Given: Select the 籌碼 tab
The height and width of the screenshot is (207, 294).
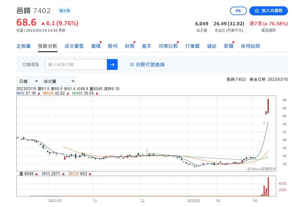Looking at the screenshot, I should (x=96, y=46).
